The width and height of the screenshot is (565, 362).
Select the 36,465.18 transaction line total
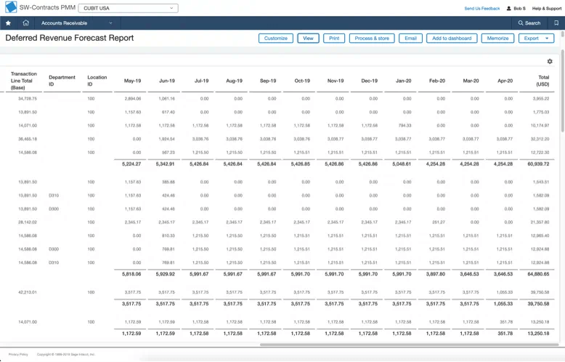coord(28,139)
